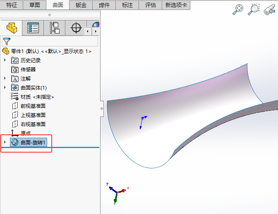Screen dimensions: 278x214
Task: Open the FeatureManager design tree tab
Action: click(x=12, y=28)
